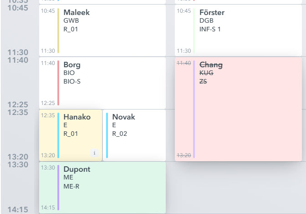Viewport: 306px width, 214px height.
Task: Click the 12:25 label in the left time gutter
Action: 18,105
